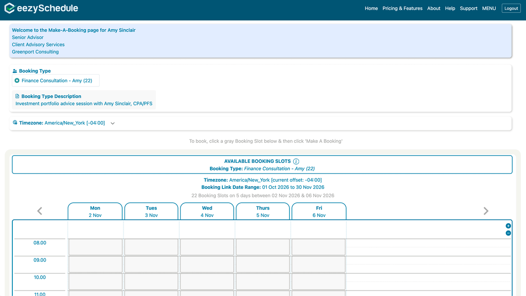
Task: Click the globe icon next to Timezone
Action: (15, 123)
